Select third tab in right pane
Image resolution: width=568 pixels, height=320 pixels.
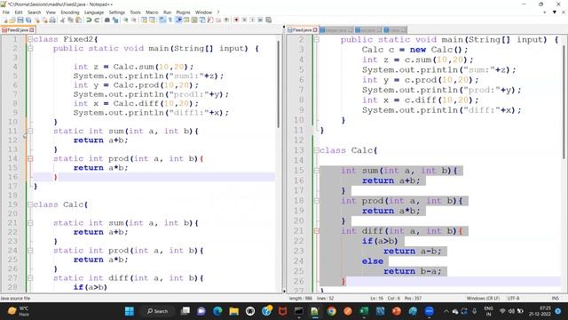tap(367, 30)
